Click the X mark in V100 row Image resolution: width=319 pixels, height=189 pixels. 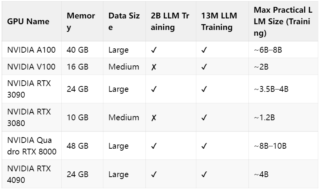point(154,67)
